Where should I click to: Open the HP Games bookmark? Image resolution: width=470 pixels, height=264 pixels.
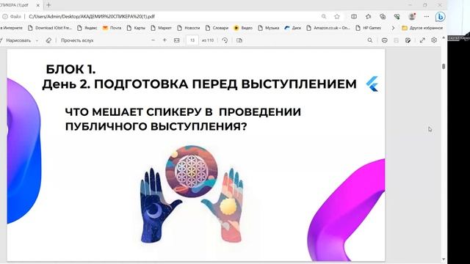(x=368, y=28)
